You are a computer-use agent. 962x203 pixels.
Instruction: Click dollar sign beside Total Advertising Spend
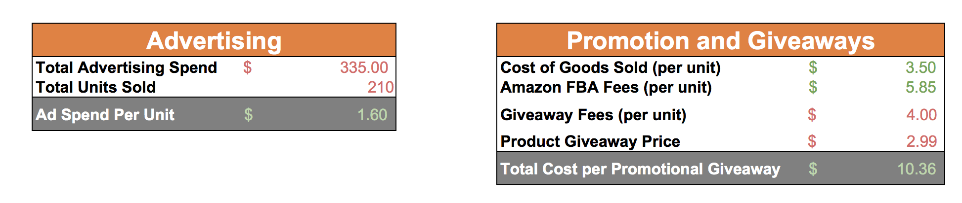(248, 68)
